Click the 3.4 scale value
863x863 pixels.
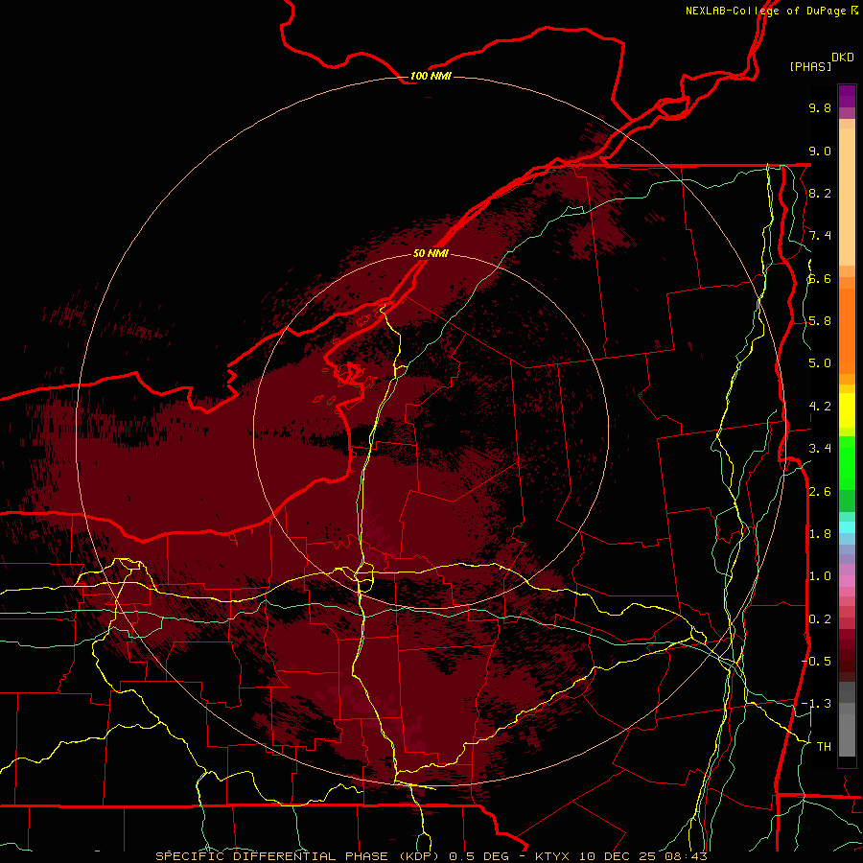[820, 449]
